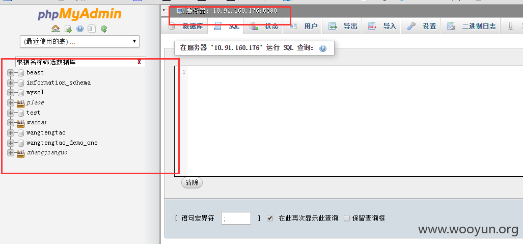Viewport: 523px width, 244px height.
Task: Expand the waimai group
Action: point(11,123)
